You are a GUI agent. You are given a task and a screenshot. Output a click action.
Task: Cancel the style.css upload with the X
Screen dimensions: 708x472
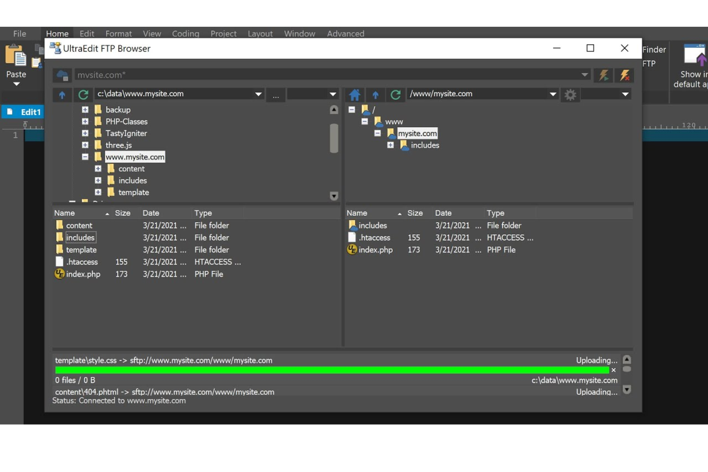click(613, 370)
